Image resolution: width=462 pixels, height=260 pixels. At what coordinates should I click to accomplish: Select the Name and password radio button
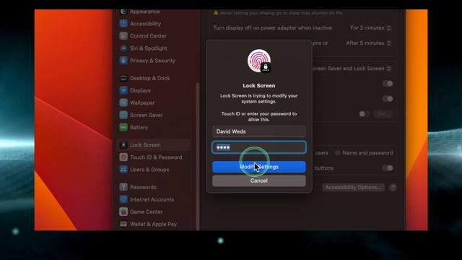[x=338, y=152]
